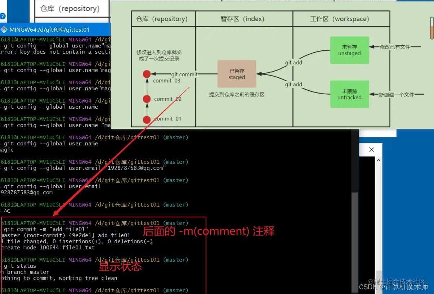Select the red commit 02 node
This screenshot has width=434, height=294.
147,99
